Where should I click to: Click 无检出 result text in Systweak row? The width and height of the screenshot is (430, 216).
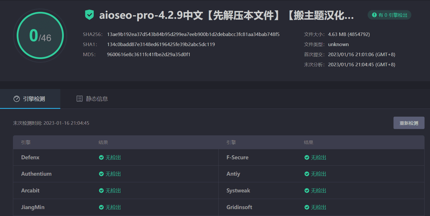pos(318,191)
